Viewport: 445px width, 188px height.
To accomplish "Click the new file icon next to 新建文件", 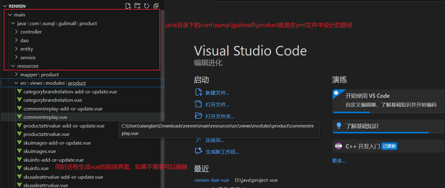I will click(x=198, y=92).
